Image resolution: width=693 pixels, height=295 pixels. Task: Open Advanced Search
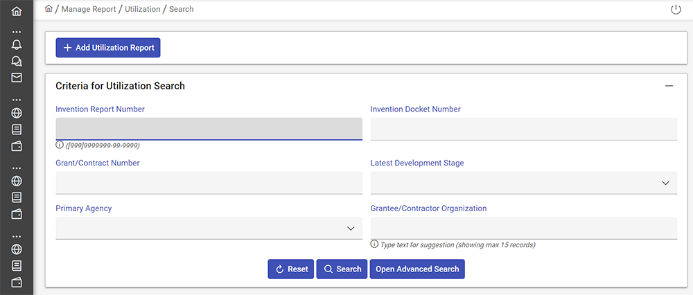tap(417, 269)
